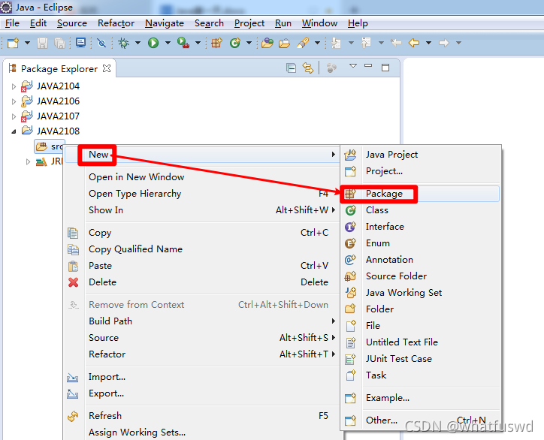
Task: Open the Refactor menu in menu bar
Action: click(x=116, y=23)
